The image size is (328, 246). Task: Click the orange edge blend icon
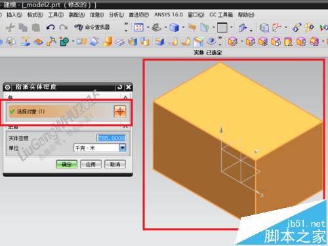107,41
